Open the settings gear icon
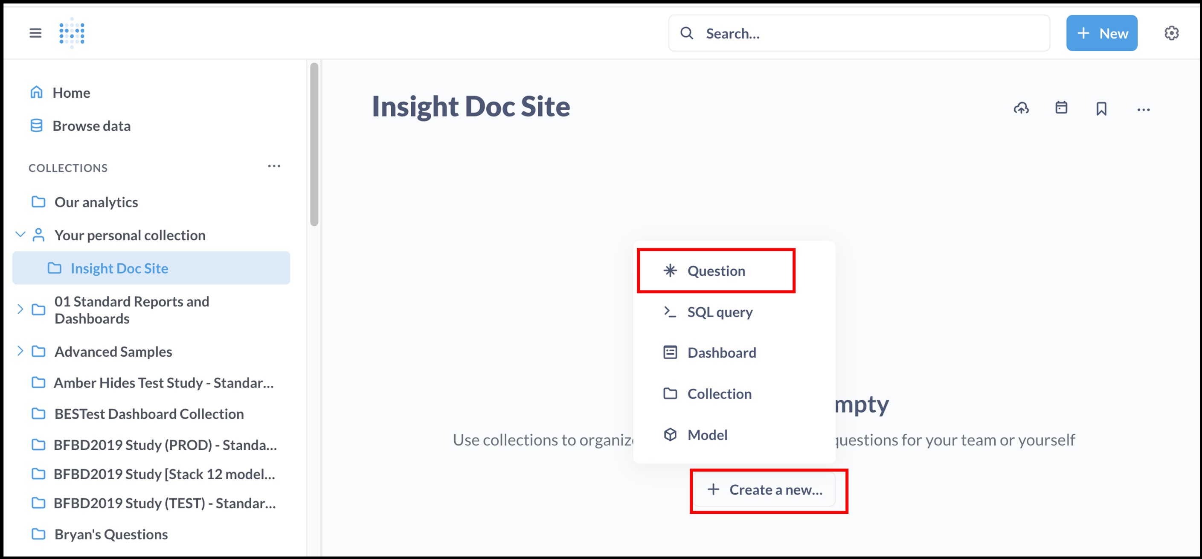 (1171, 33)
